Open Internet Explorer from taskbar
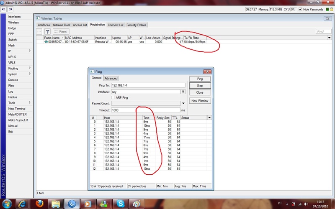The image size is (335, 209). [23, 204]
